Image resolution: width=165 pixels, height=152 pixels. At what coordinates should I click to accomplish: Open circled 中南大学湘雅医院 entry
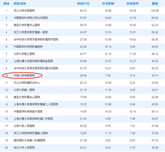click(x=24, y=76)
